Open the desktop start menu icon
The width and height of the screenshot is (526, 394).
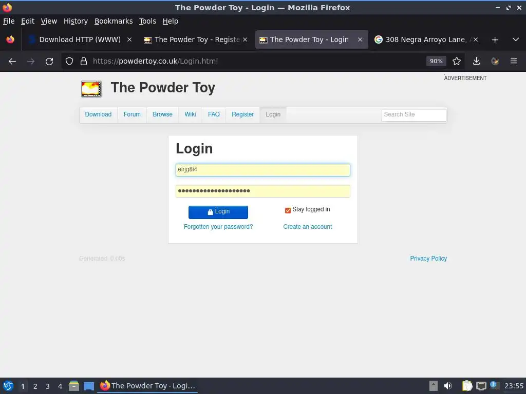(x=8, y=386)
